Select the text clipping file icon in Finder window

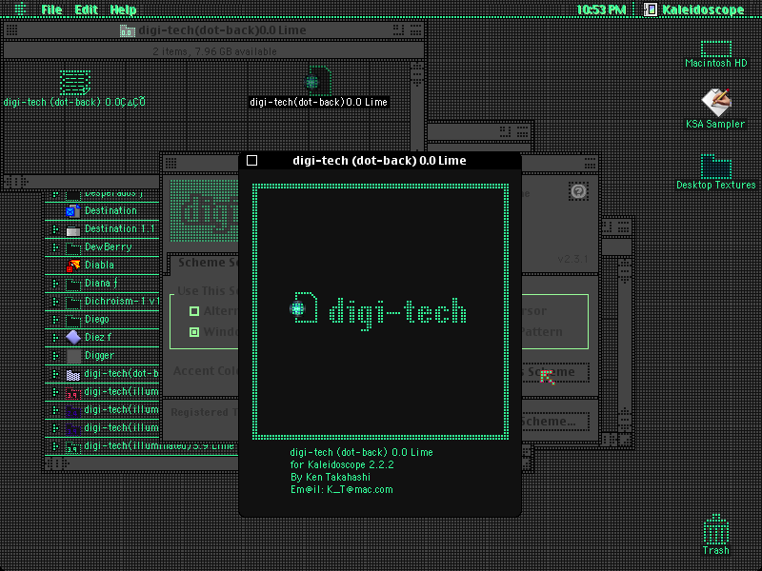click(x=75, y=83)
